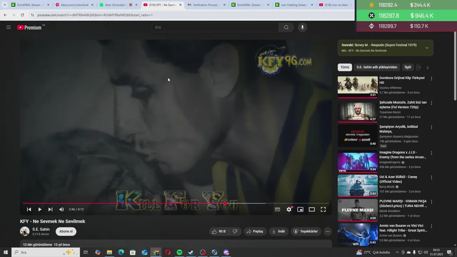The image size is (457, 257).
Task: Start voice search with the microphone icon
Action: [x=302, y=27]
